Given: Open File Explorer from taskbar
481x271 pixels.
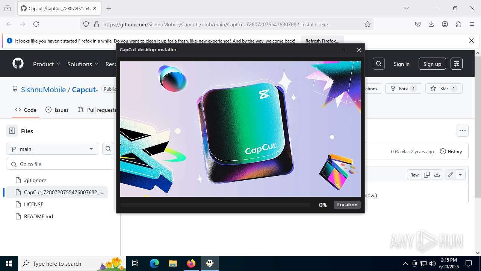Looking at the screenshot, I should point(172,263).
